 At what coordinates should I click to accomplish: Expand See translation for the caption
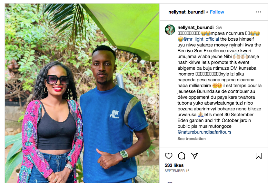[192, 139]
